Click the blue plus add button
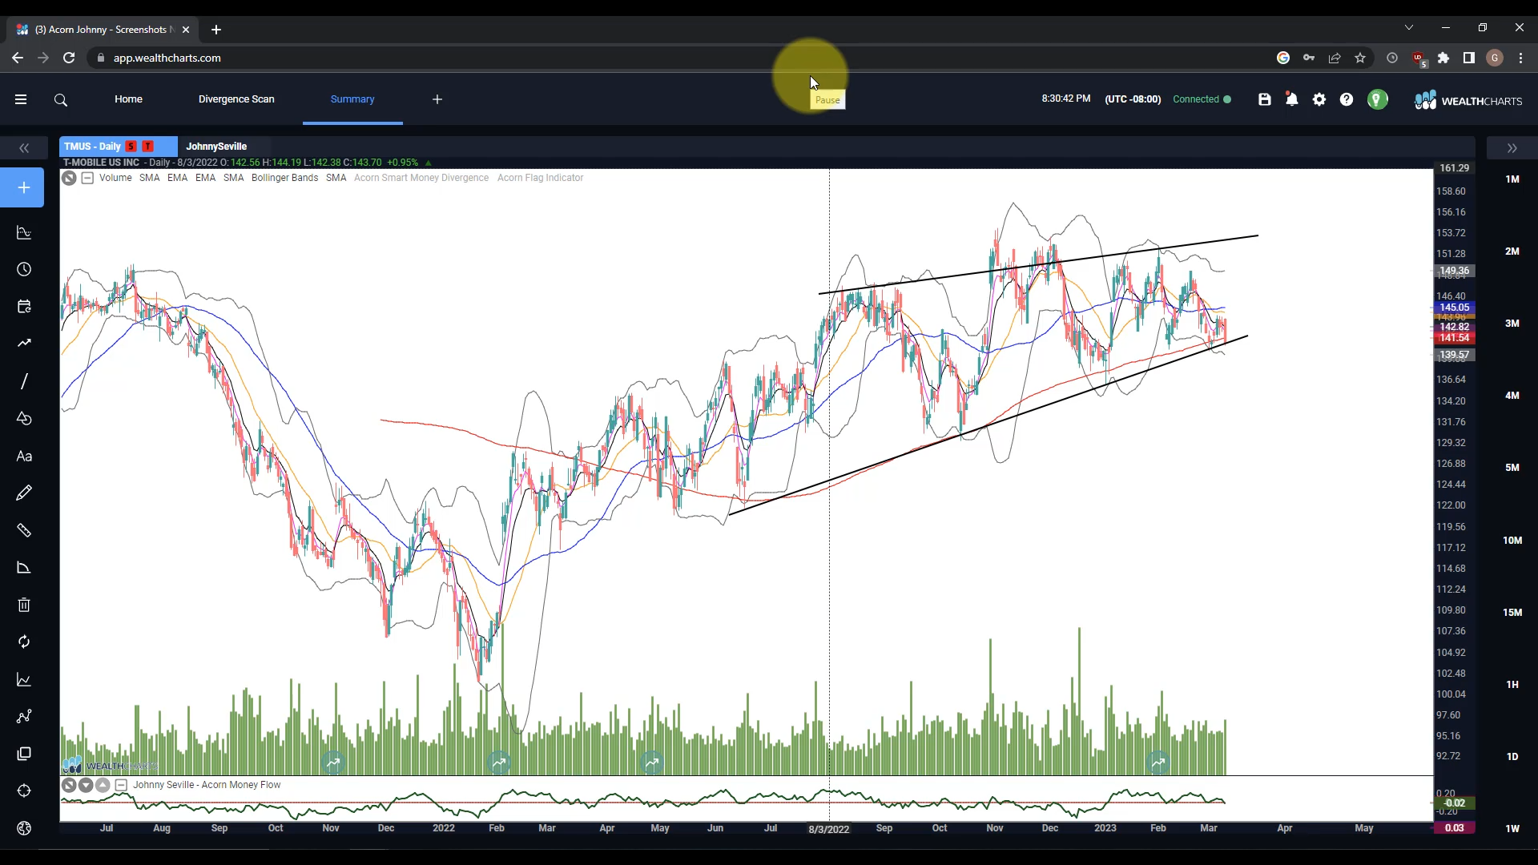Viewport: 1538px width, 865px height. [x=22, y=187]
